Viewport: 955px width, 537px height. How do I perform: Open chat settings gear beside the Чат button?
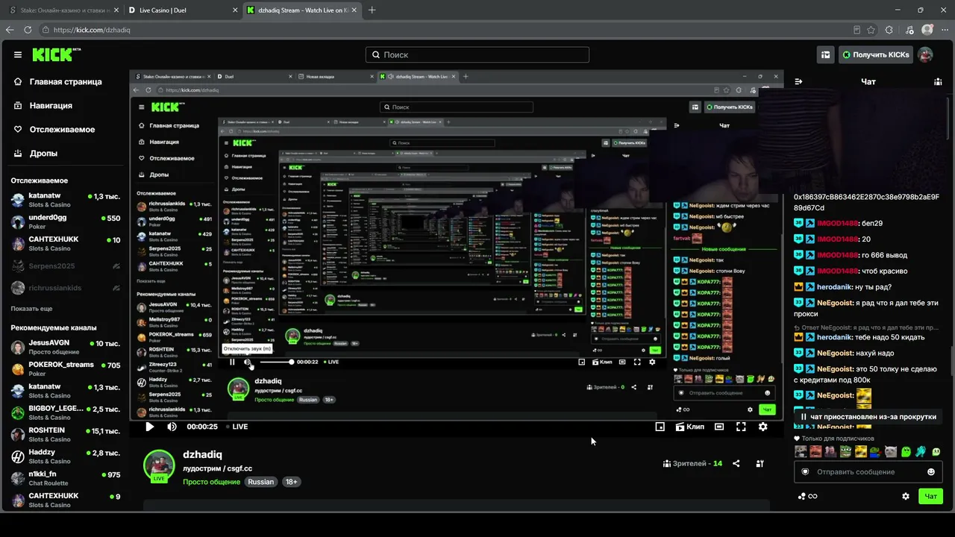(906, 496)
